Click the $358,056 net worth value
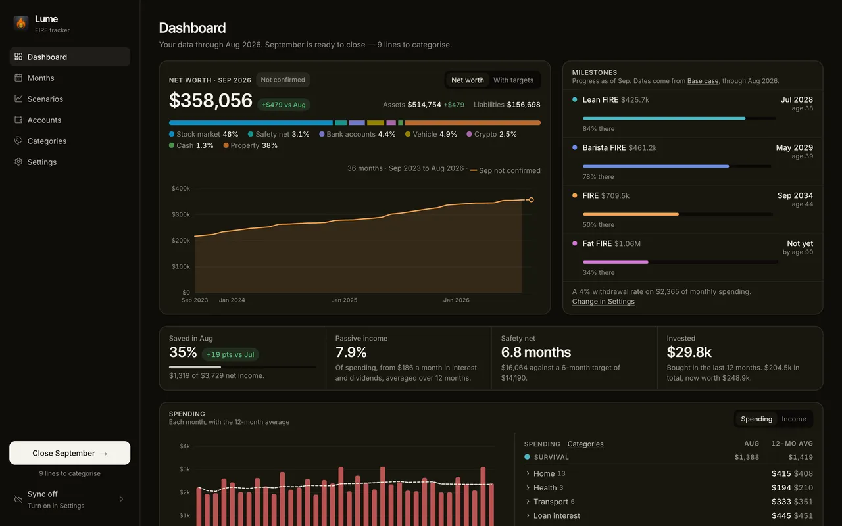 click(x=210, y=101)
